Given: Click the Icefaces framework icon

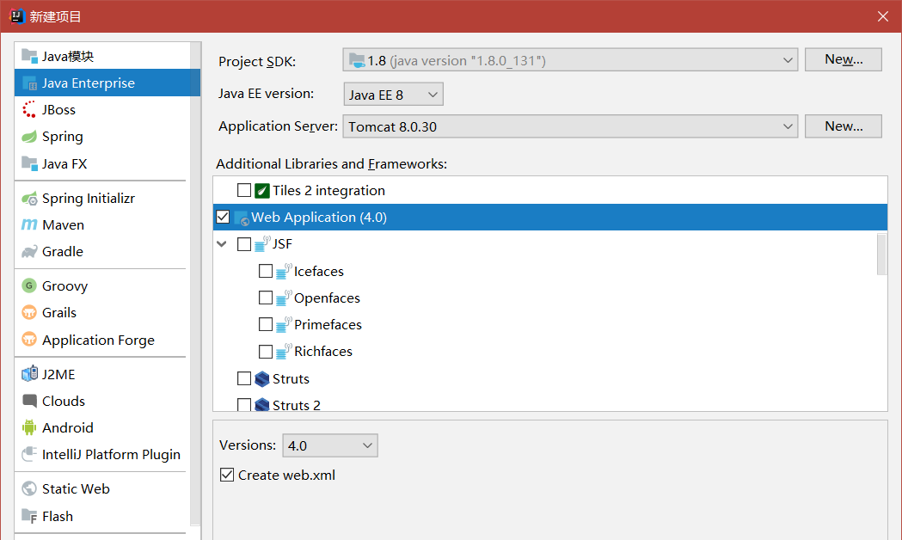Looking at the screenshot, I should click(284, 271).
